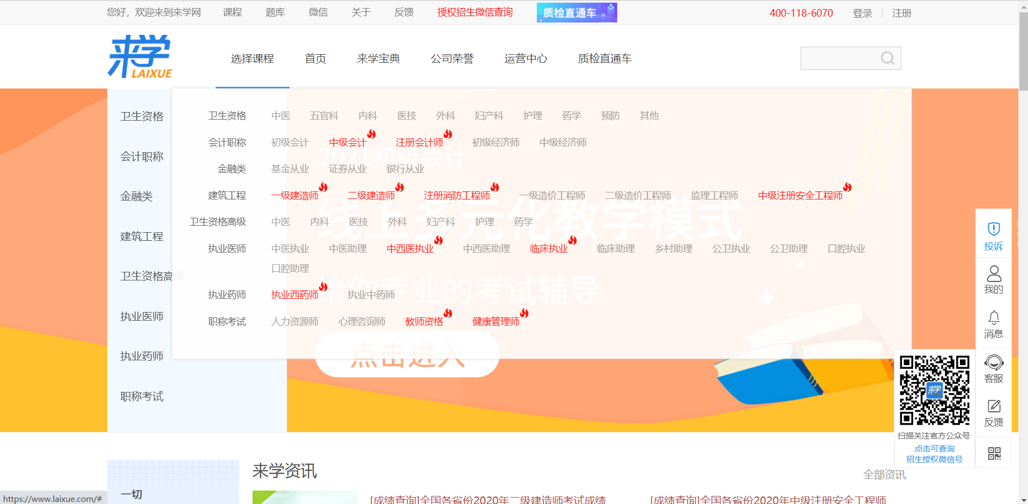Click the search magnifier icon
Viewport: 1028px width, 504px height.
pyautogui.click(x=888, y=58)
